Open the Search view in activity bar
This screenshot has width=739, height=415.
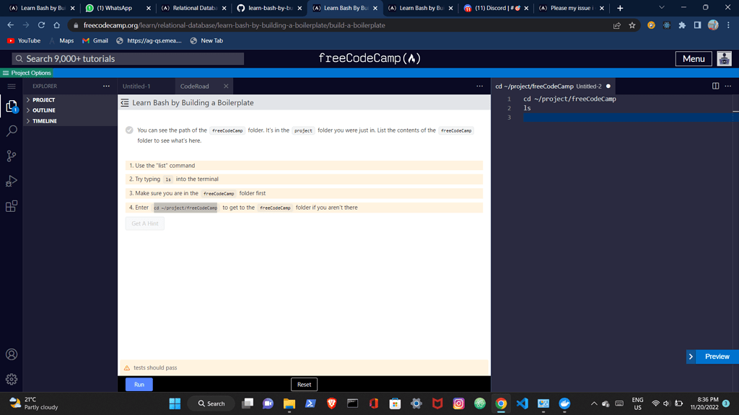point(12,131)
